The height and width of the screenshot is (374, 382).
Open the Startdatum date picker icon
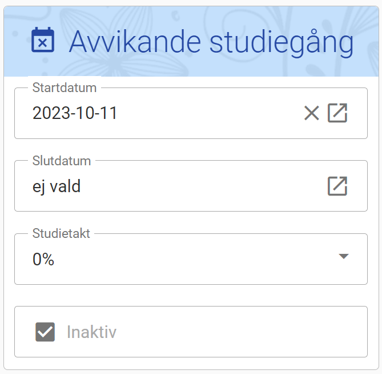point(337,113)
